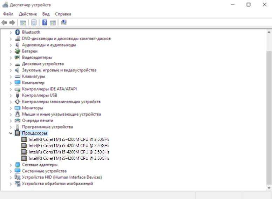
Task: Click the Back arrow toolbar icon
Action: 4,22
